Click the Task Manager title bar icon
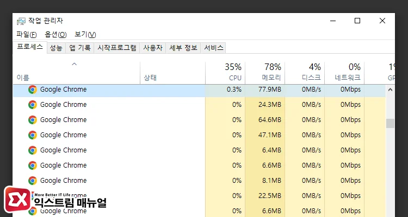The image size is (408, 217). click(21, 21)
